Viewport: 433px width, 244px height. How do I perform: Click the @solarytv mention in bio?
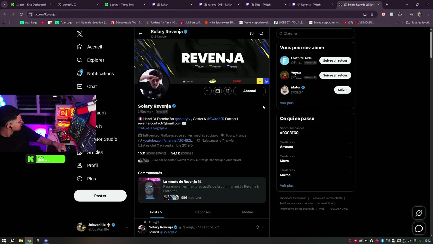tap(183, 119)
